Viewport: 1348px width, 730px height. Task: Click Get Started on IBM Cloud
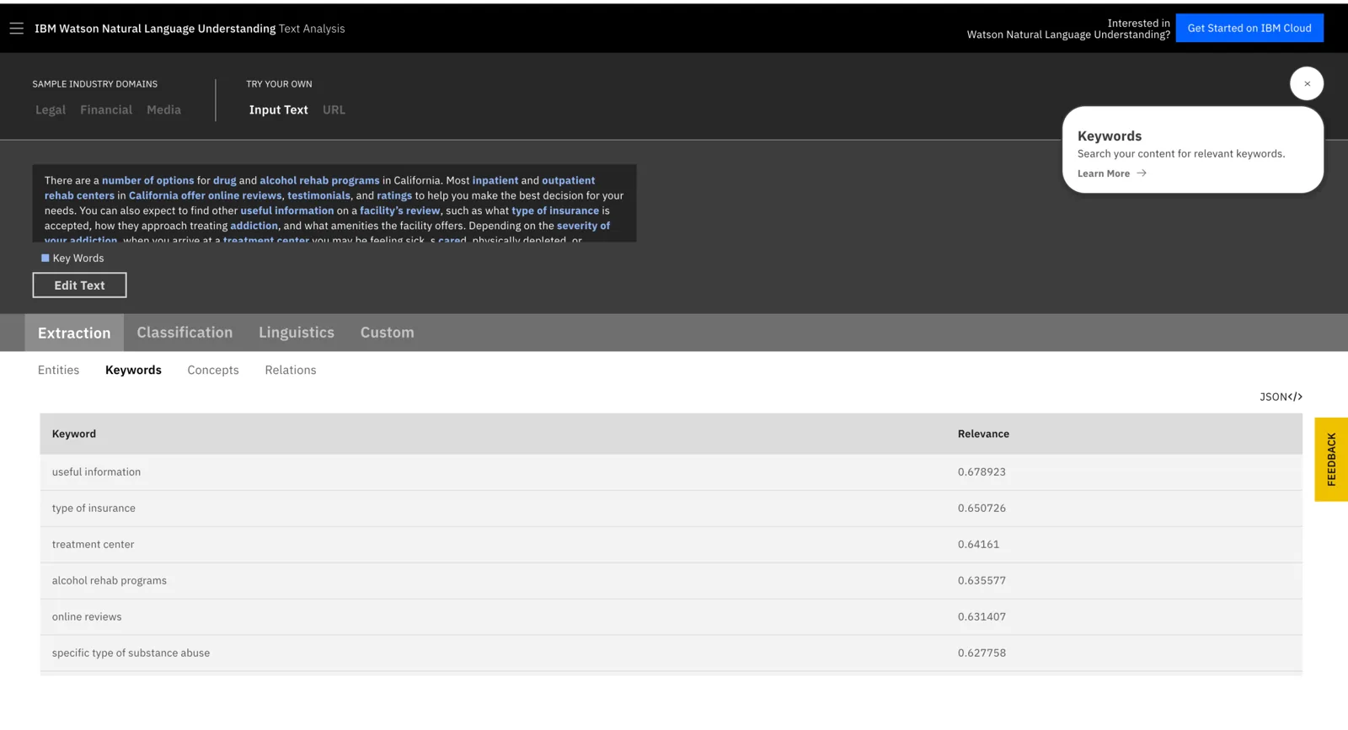(1249, 28)
